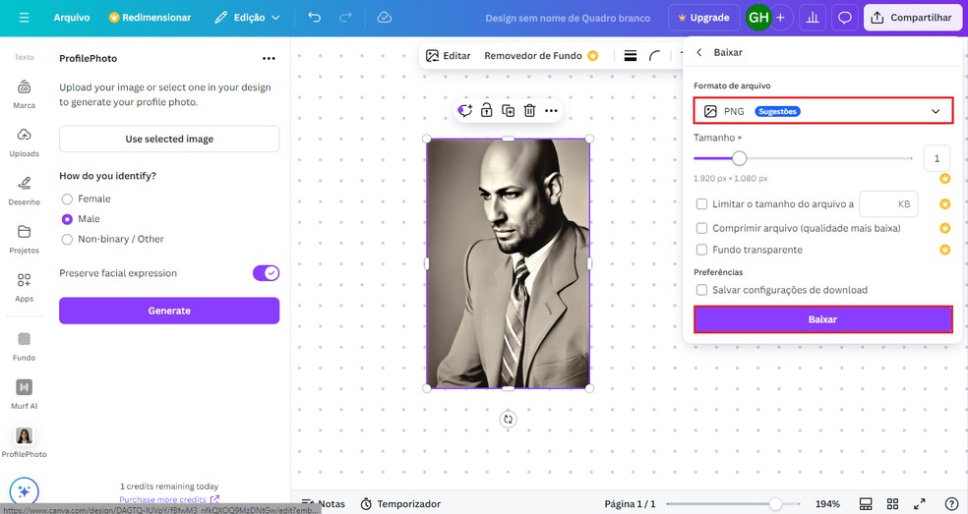Open line weight border style options

(x=631, y=56)
